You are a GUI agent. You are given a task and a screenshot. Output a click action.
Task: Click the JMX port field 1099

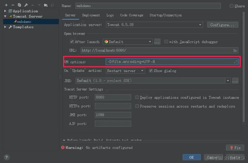click(x=113, y=115)
